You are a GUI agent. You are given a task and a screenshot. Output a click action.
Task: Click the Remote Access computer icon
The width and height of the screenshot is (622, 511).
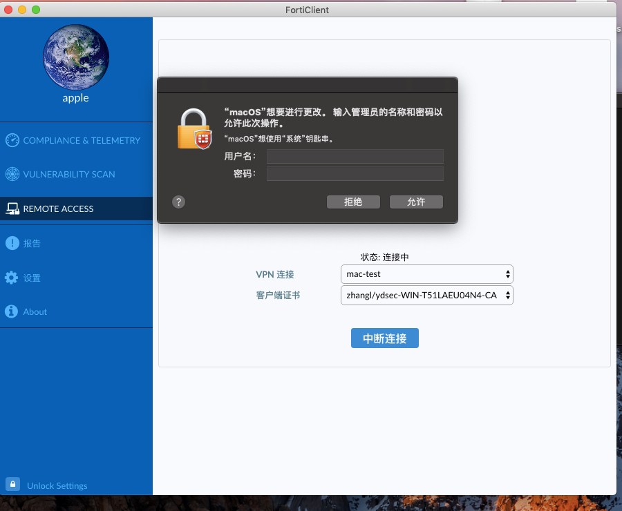[x=12, y=209]
